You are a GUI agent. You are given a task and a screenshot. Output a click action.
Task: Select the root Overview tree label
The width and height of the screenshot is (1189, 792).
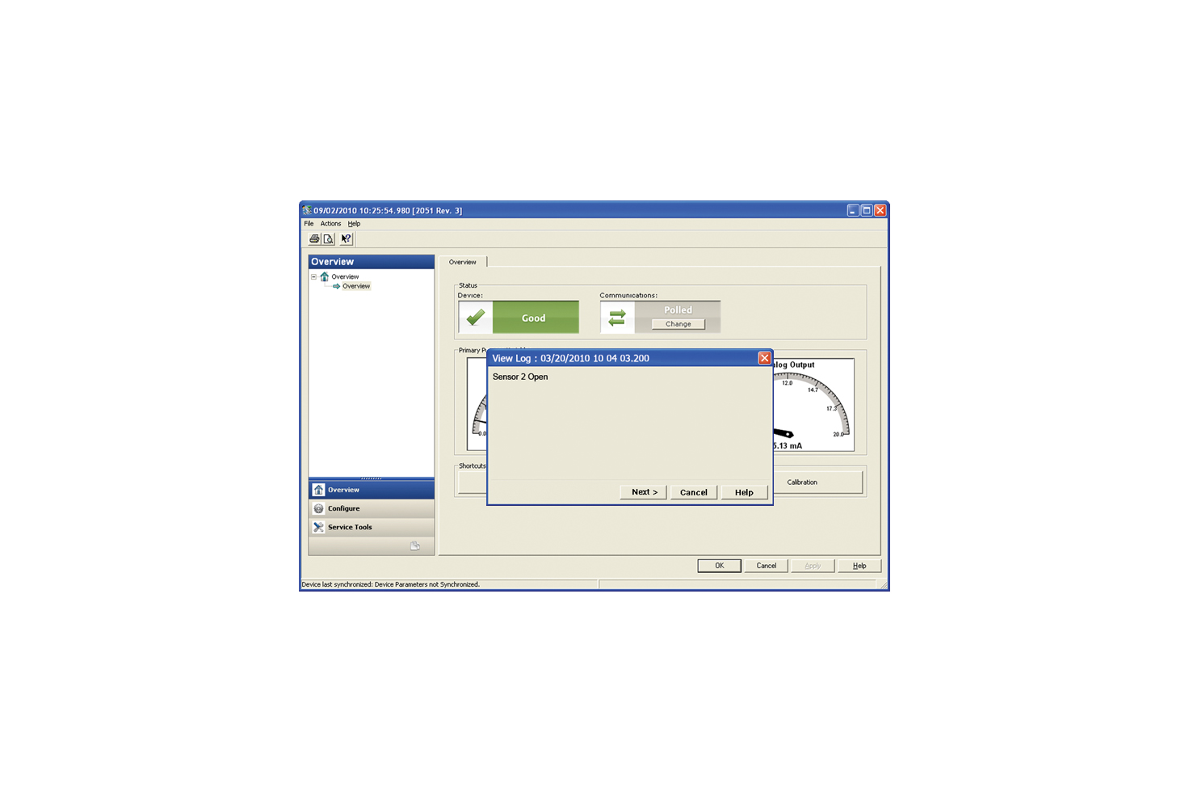(345, 276)
